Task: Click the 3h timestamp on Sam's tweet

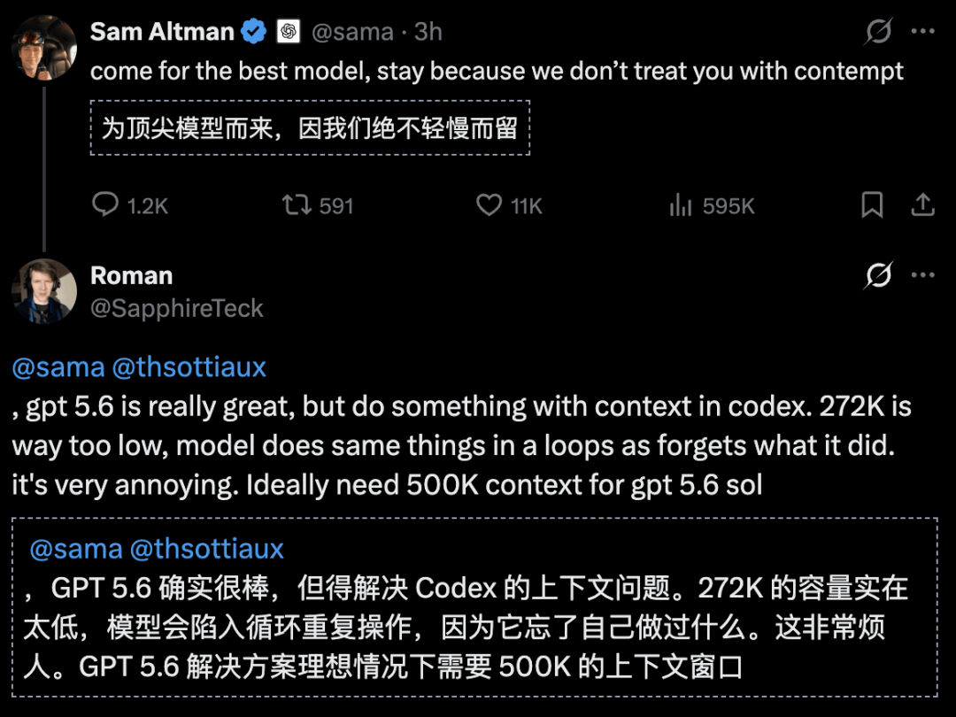Action: pos(428,32)
